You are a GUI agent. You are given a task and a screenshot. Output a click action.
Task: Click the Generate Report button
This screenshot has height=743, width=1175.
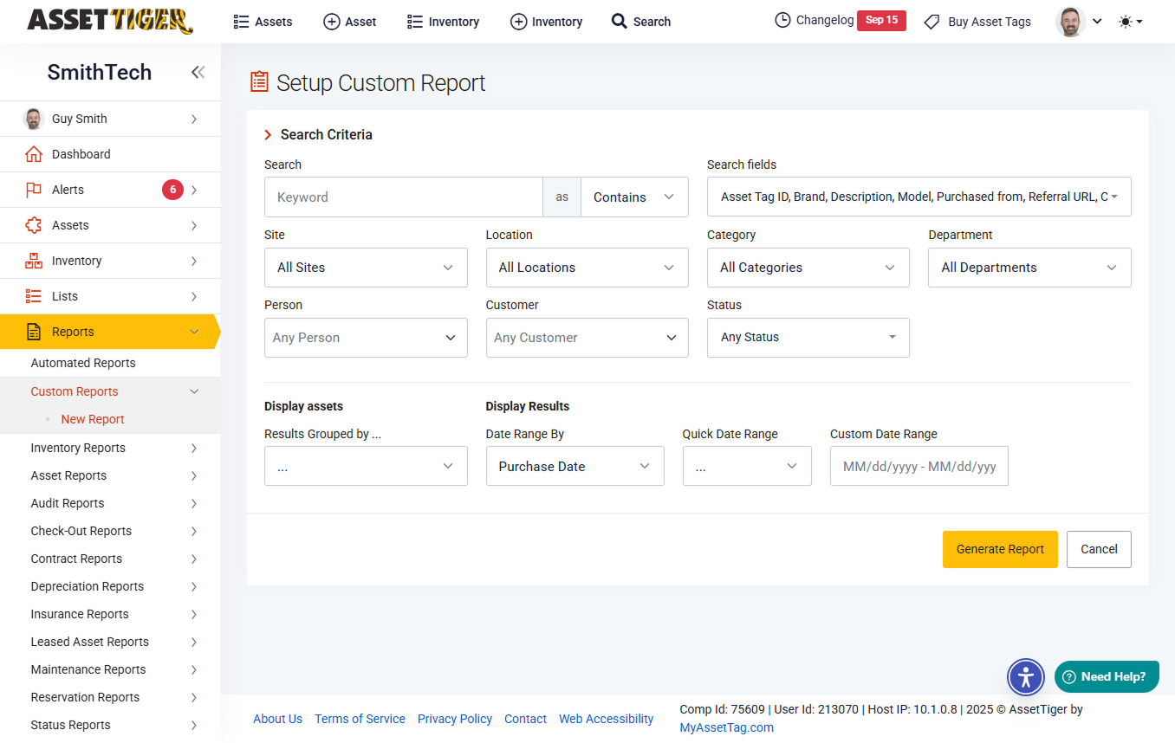click(x=1000, y=549)
